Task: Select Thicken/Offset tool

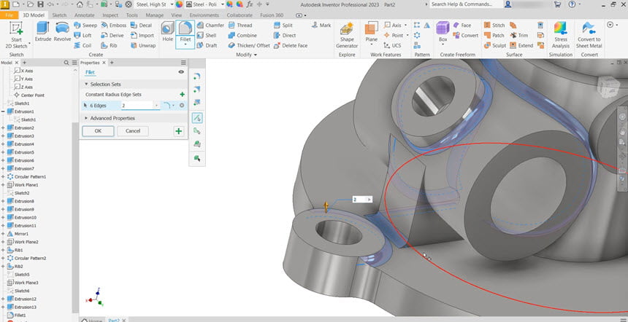Action: [249, 46]
